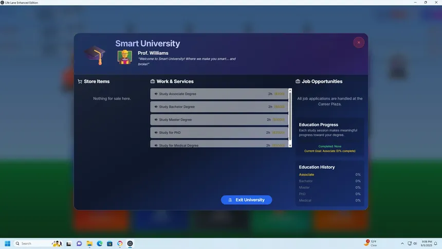The image size is (442, 249).
Task: Click the Store Items cart icon
Action: [80, 81]
